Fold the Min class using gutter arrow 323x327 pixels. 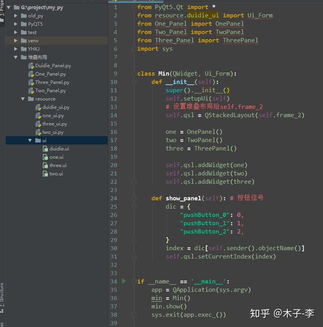pos(134,74)
